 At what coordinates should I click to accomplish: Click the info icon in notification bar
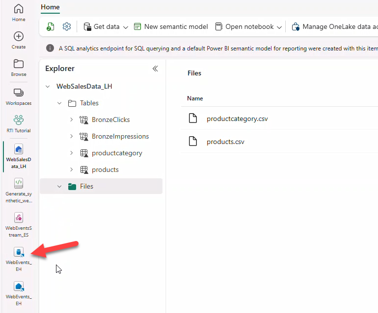(x=50, y=48)
